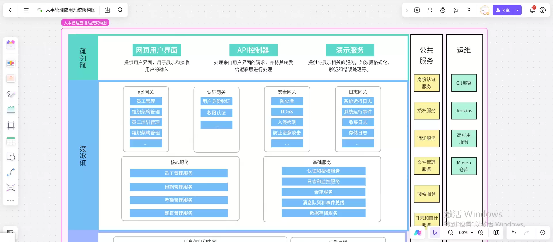Click the DDoS box in 安全网关
This screenshot has height=242, width=553.
tap(287, 112)
